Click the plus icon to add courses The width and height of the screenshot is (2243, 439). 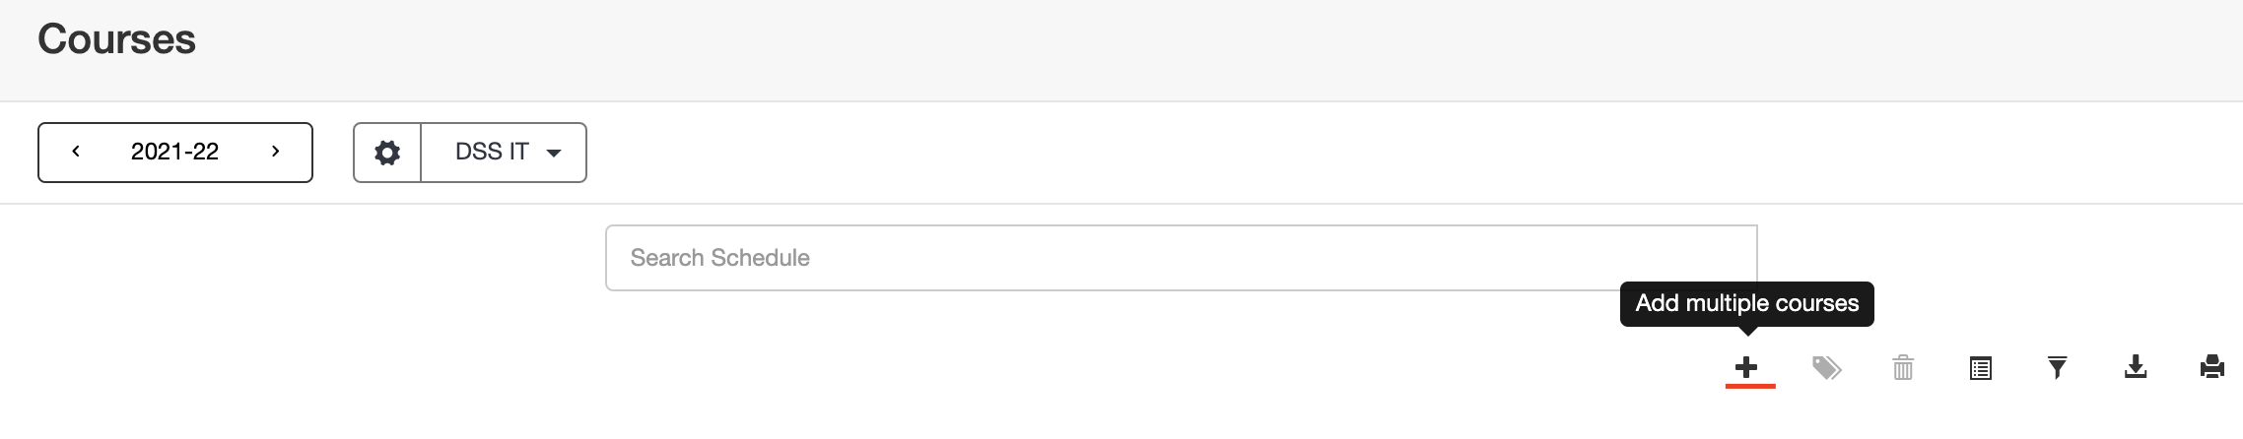point(1746,368)
